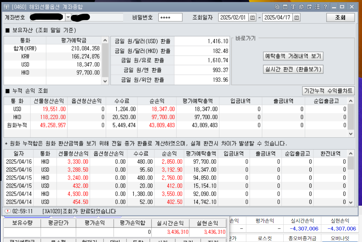Open 예탁총액 거래내역 보기 shortcut
This screenshot has width=362, height=242.
293,56
